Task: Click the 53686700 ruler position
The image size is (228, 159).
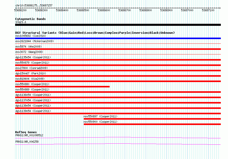Action: tap(125, 10)
